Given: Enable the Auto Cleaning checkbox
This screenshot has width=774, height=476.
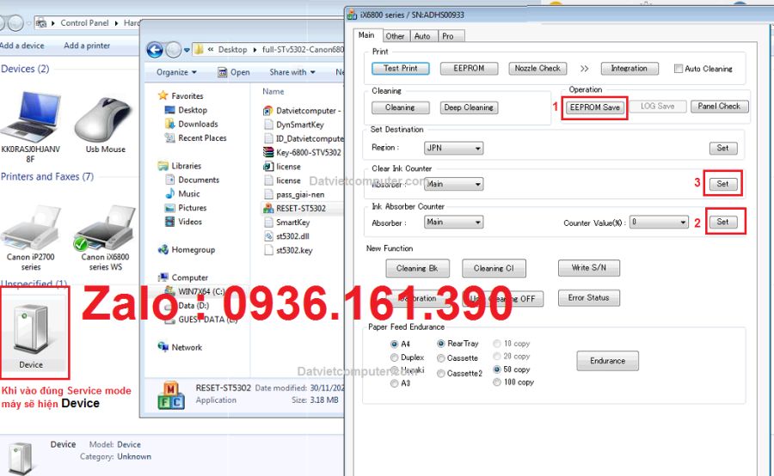Looking at the screenshot, I should click(679, 69).
